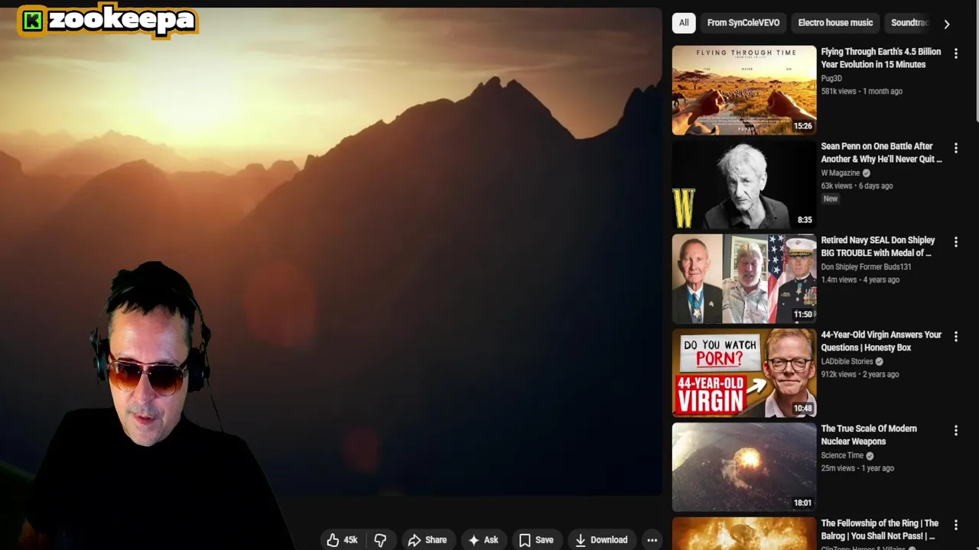This screenshot has width=979, height=550.
Task: Open the Share dialog
Action: [x=428, y=540]
